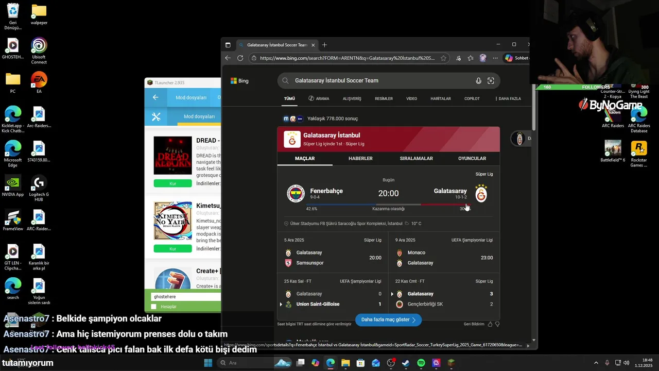Click the Bing search query field

pyautogui.click(x=381, y=80)
